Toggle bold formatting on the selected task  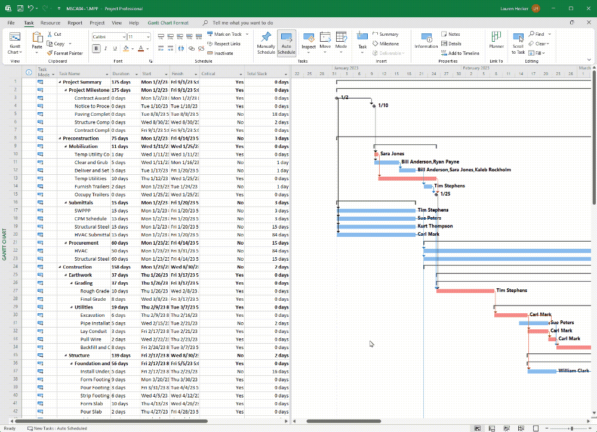(96, 48)
